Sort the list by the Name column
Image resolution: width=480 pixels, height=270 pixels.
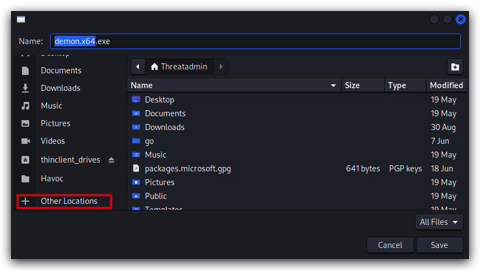(x=234, y=85)
